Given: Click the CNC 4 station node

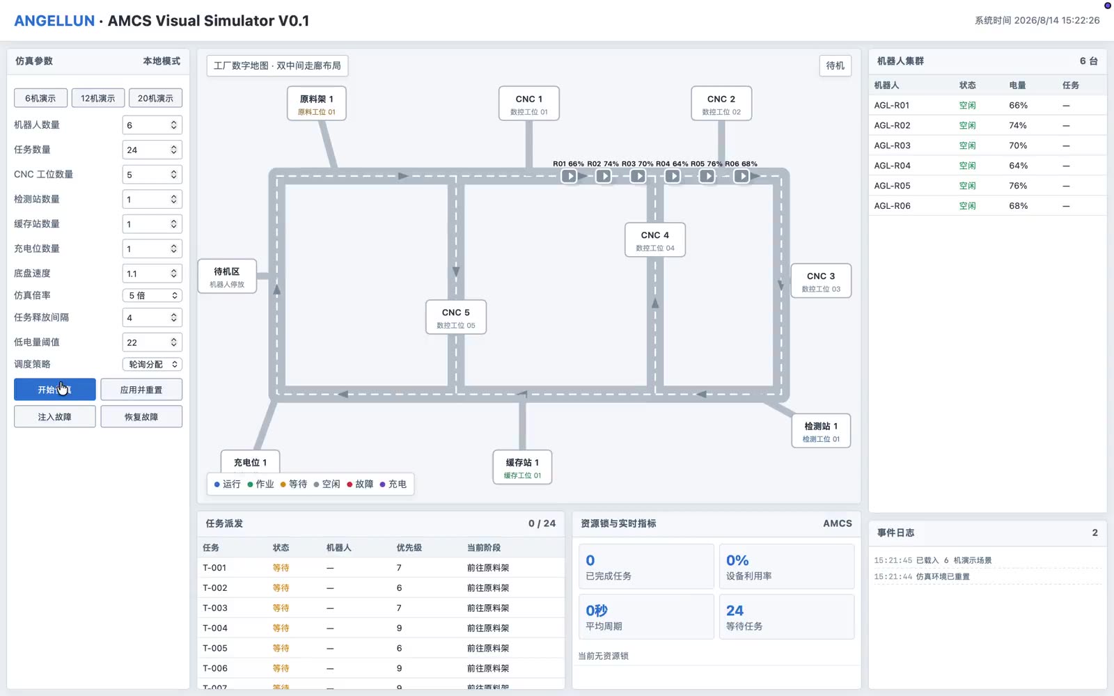Looking at the screenshot, I should click(655, 240).
